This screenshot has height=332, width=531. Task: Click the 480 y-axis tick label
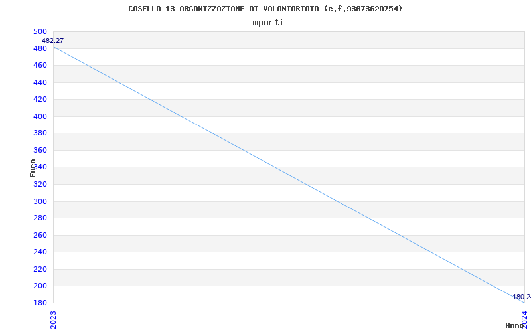pyautogui.click(x=40, y=48)
